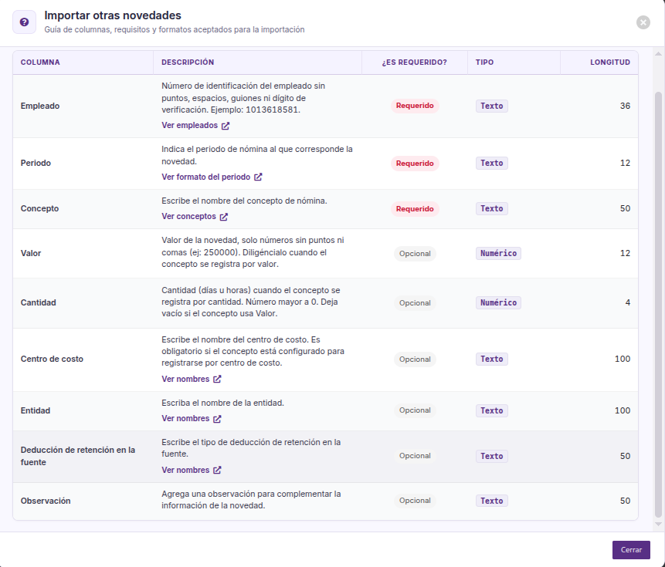This screenshot has height=567, width=665.
Task: Click external-link icon in Centro de costo row
Action: point(217,379)
